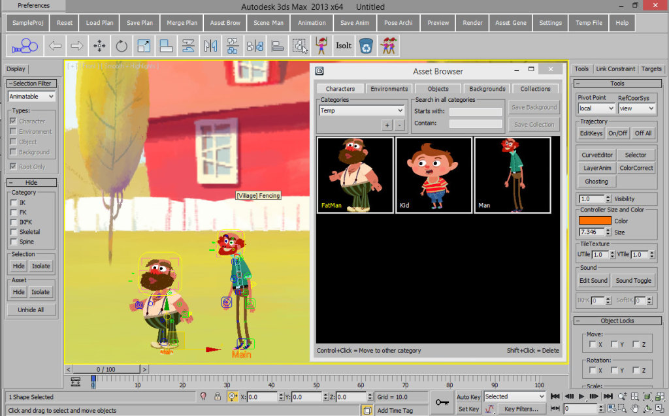Click the Mirror tool icon

pyautogui.click(x=210, y=46)
